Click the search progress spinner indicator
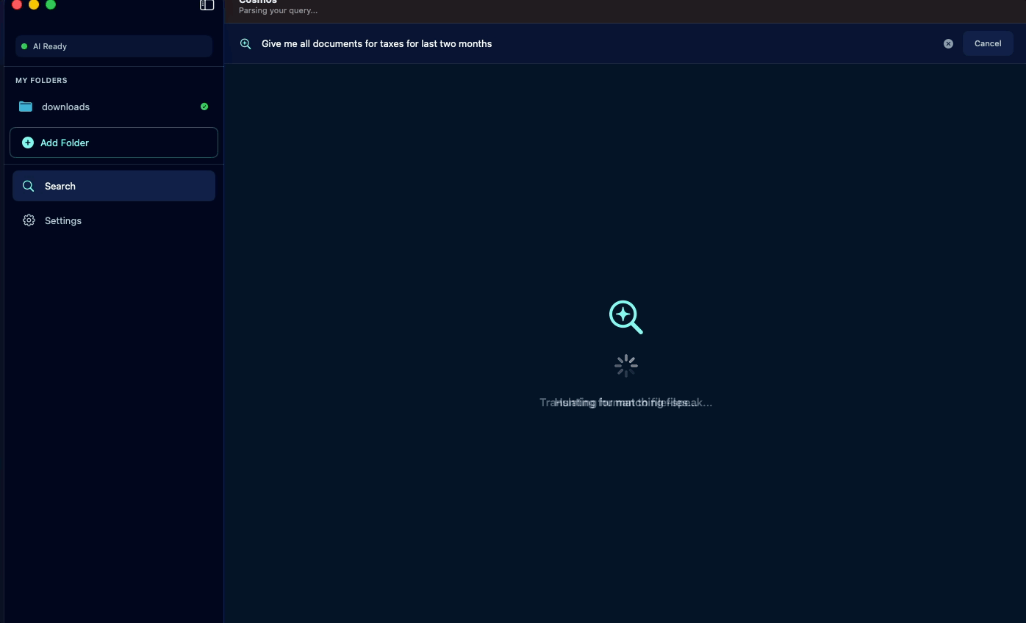 (625, 365)
